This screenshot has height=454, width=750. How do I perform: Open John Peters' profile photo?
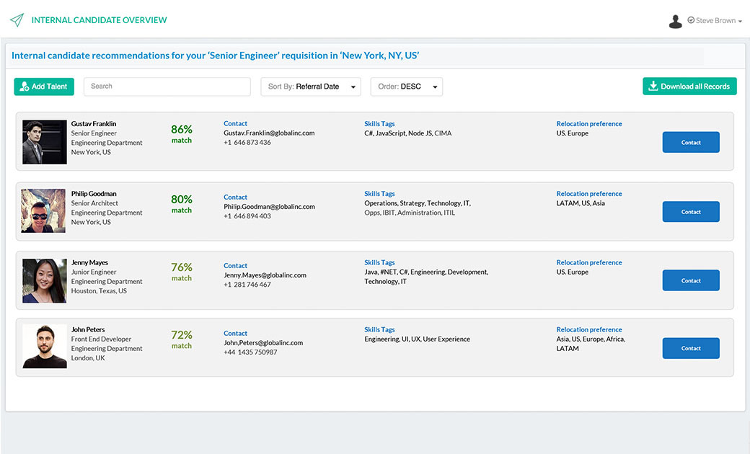(x=45, y=347)
